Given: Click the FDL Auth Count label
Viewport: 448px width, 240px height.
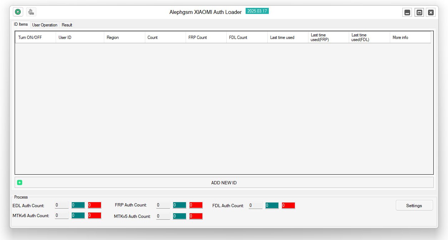Looking at the screenshot, I should coord(228,206).
